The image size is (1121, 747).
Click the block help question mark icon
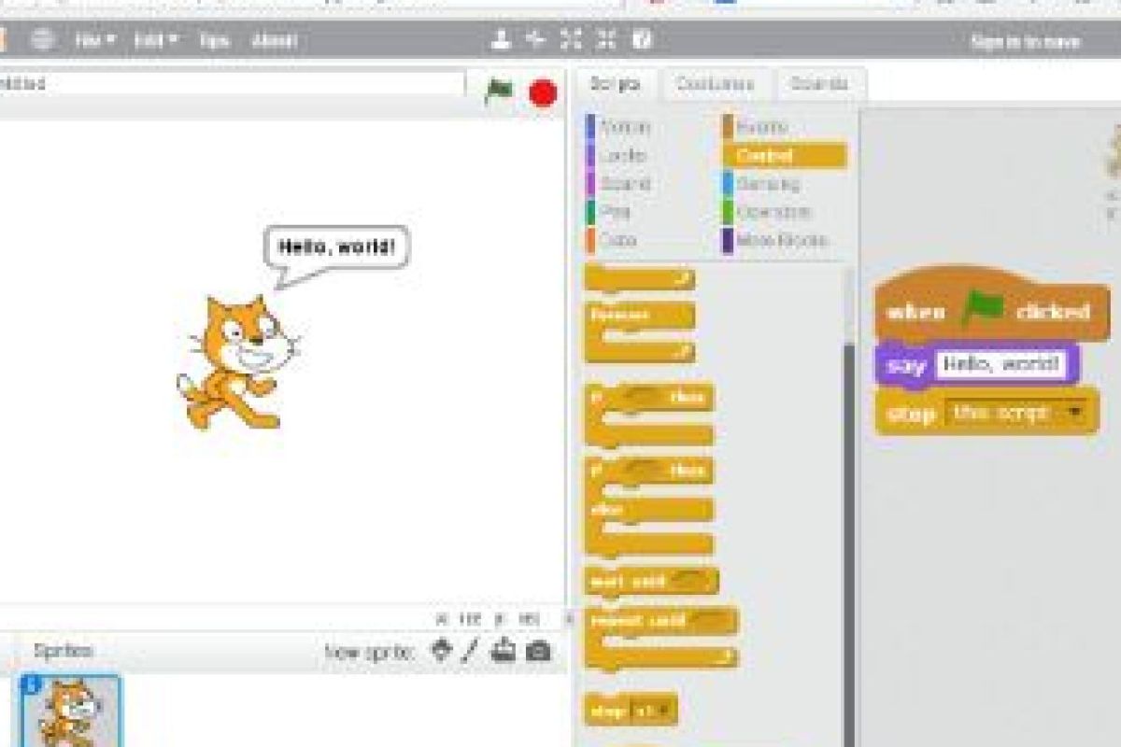click(642, 39)
